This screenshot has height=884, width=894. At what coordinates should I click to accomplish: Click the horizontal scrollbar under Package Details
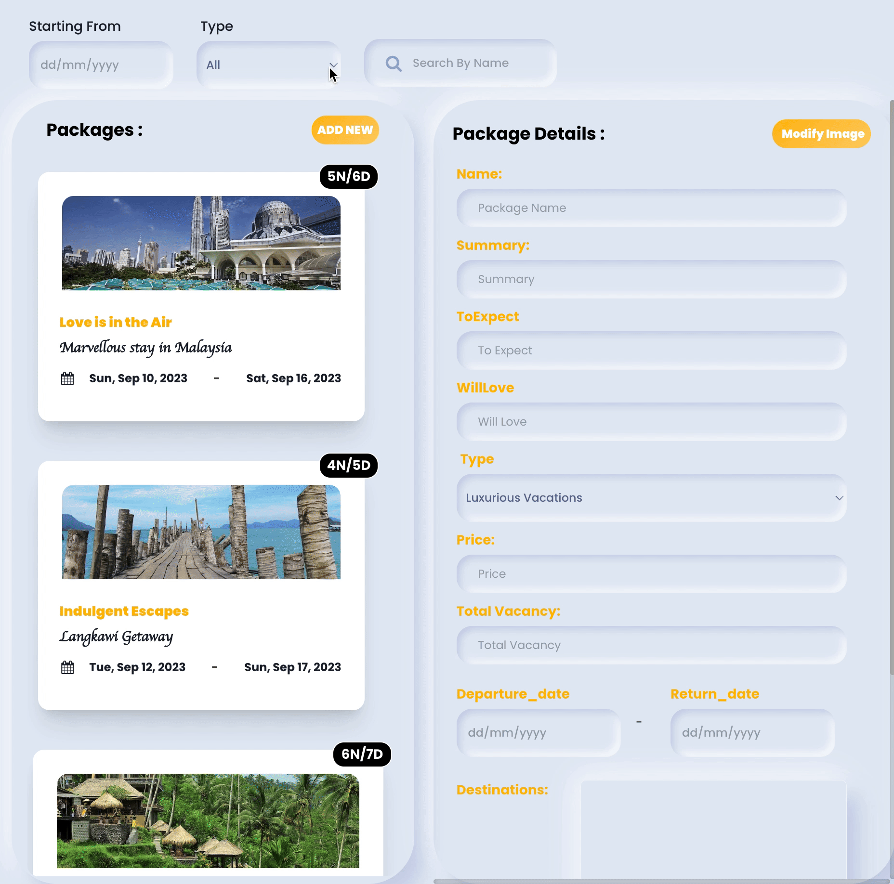click(661, 882)
